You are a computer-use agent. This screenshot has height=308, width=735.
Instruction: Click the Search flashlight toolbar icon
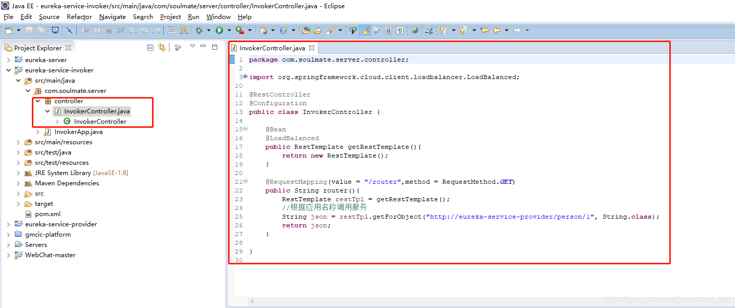[x=330, y=31]
